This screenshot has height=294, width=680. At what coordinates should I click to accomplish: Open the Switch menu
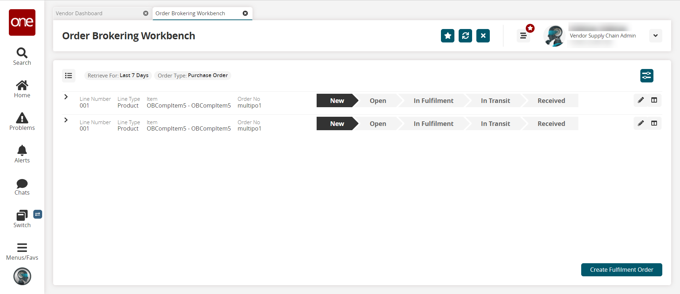click(22, 219)
